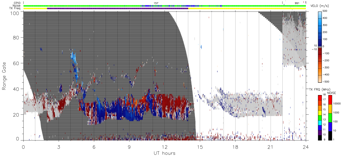Click the 15 tick on UT hours axis
Screen dimensions: 344x159
pos(200,147)
